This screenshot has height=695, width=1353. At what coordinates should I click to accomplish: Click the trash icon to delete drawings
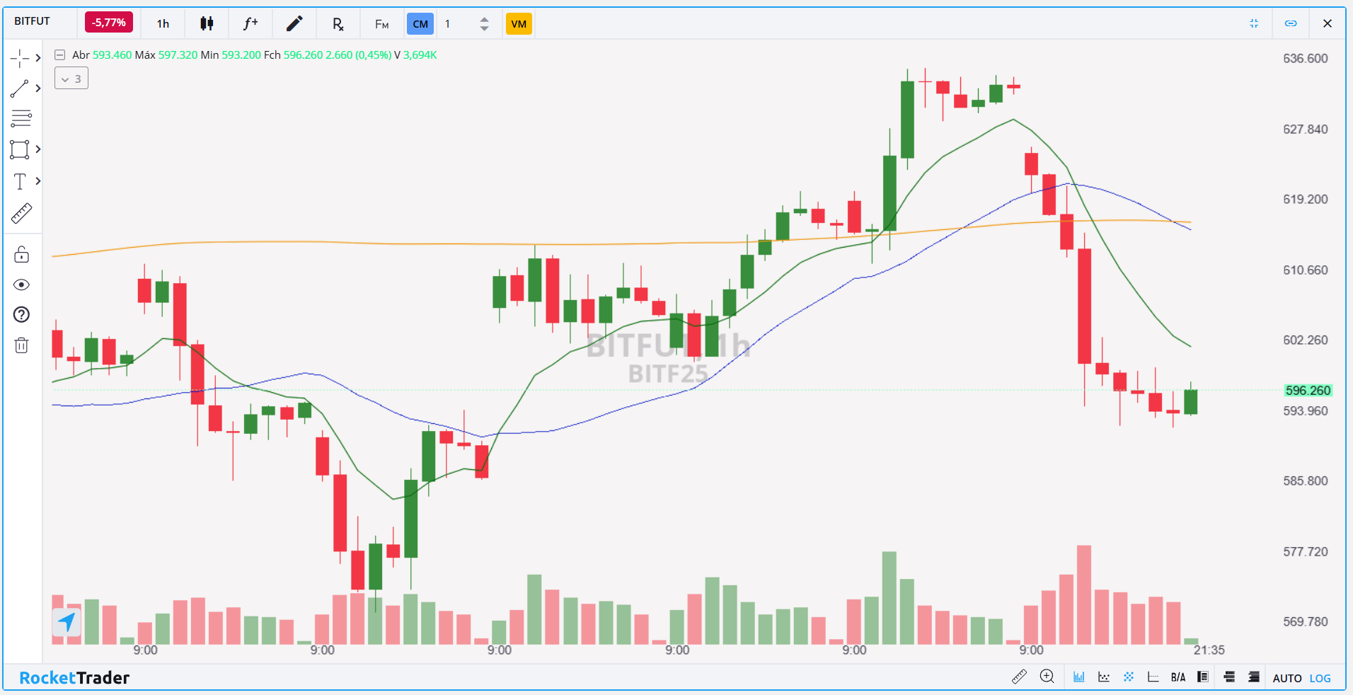coord(21,345)
